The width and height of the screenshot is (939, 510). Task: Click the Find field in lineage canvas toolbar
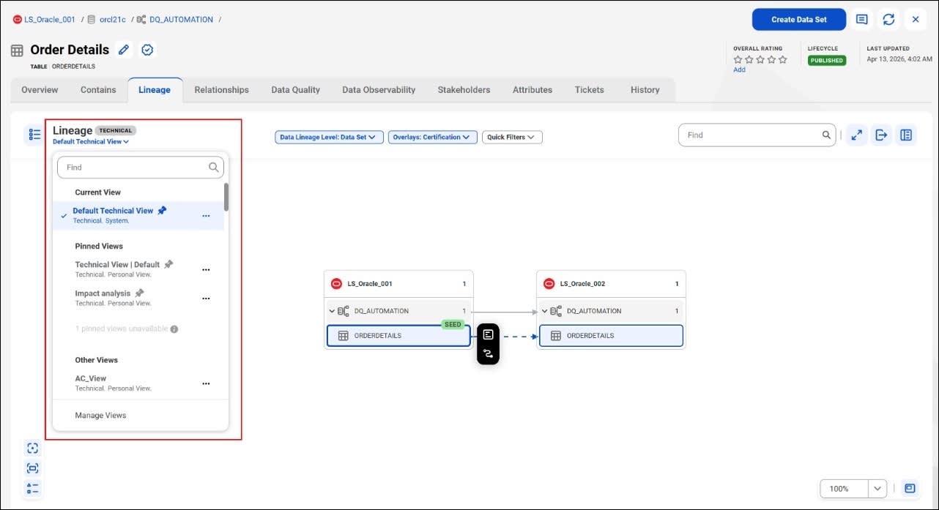tap(757, 135)
